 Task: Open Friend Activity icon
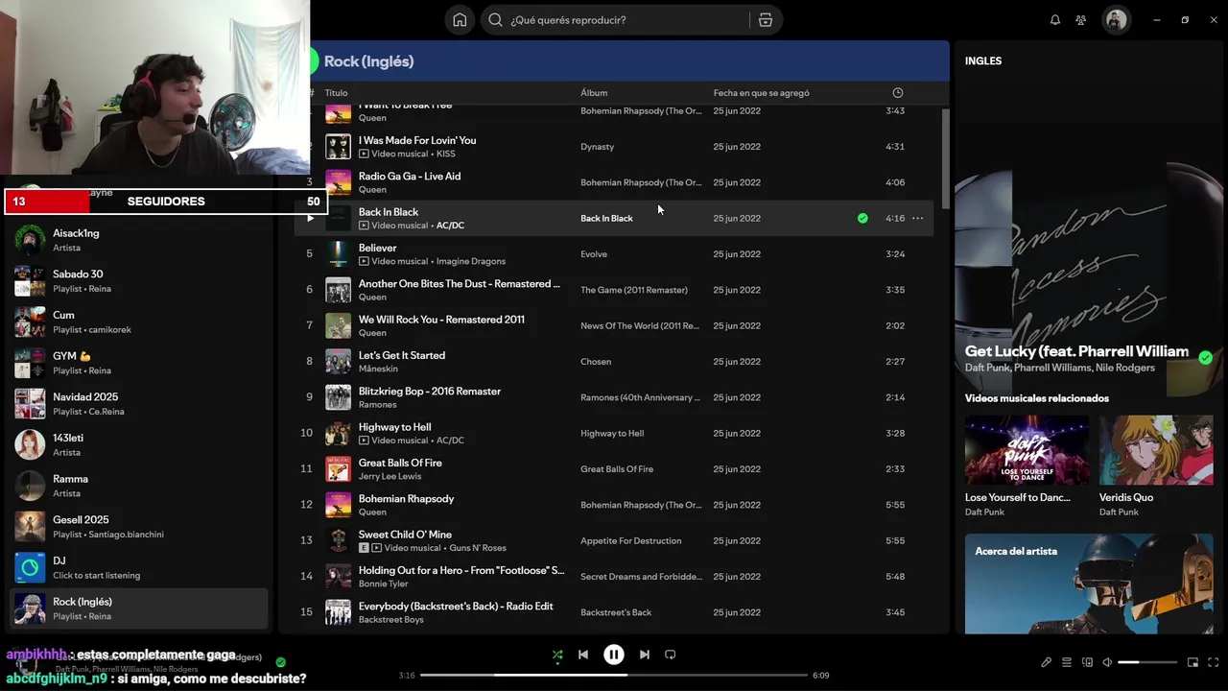point(1081,20)
